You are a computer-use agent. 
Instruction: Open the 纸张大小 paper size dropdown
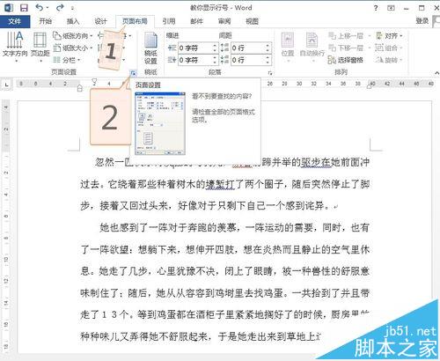click(x=72, y=48)
